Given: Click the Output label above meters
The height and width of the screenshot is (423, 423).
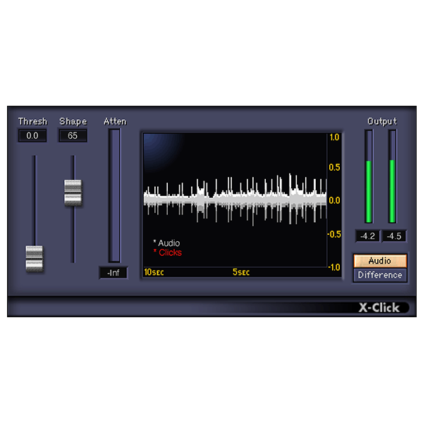Looking at the screenshot, I should coord(381,121).
